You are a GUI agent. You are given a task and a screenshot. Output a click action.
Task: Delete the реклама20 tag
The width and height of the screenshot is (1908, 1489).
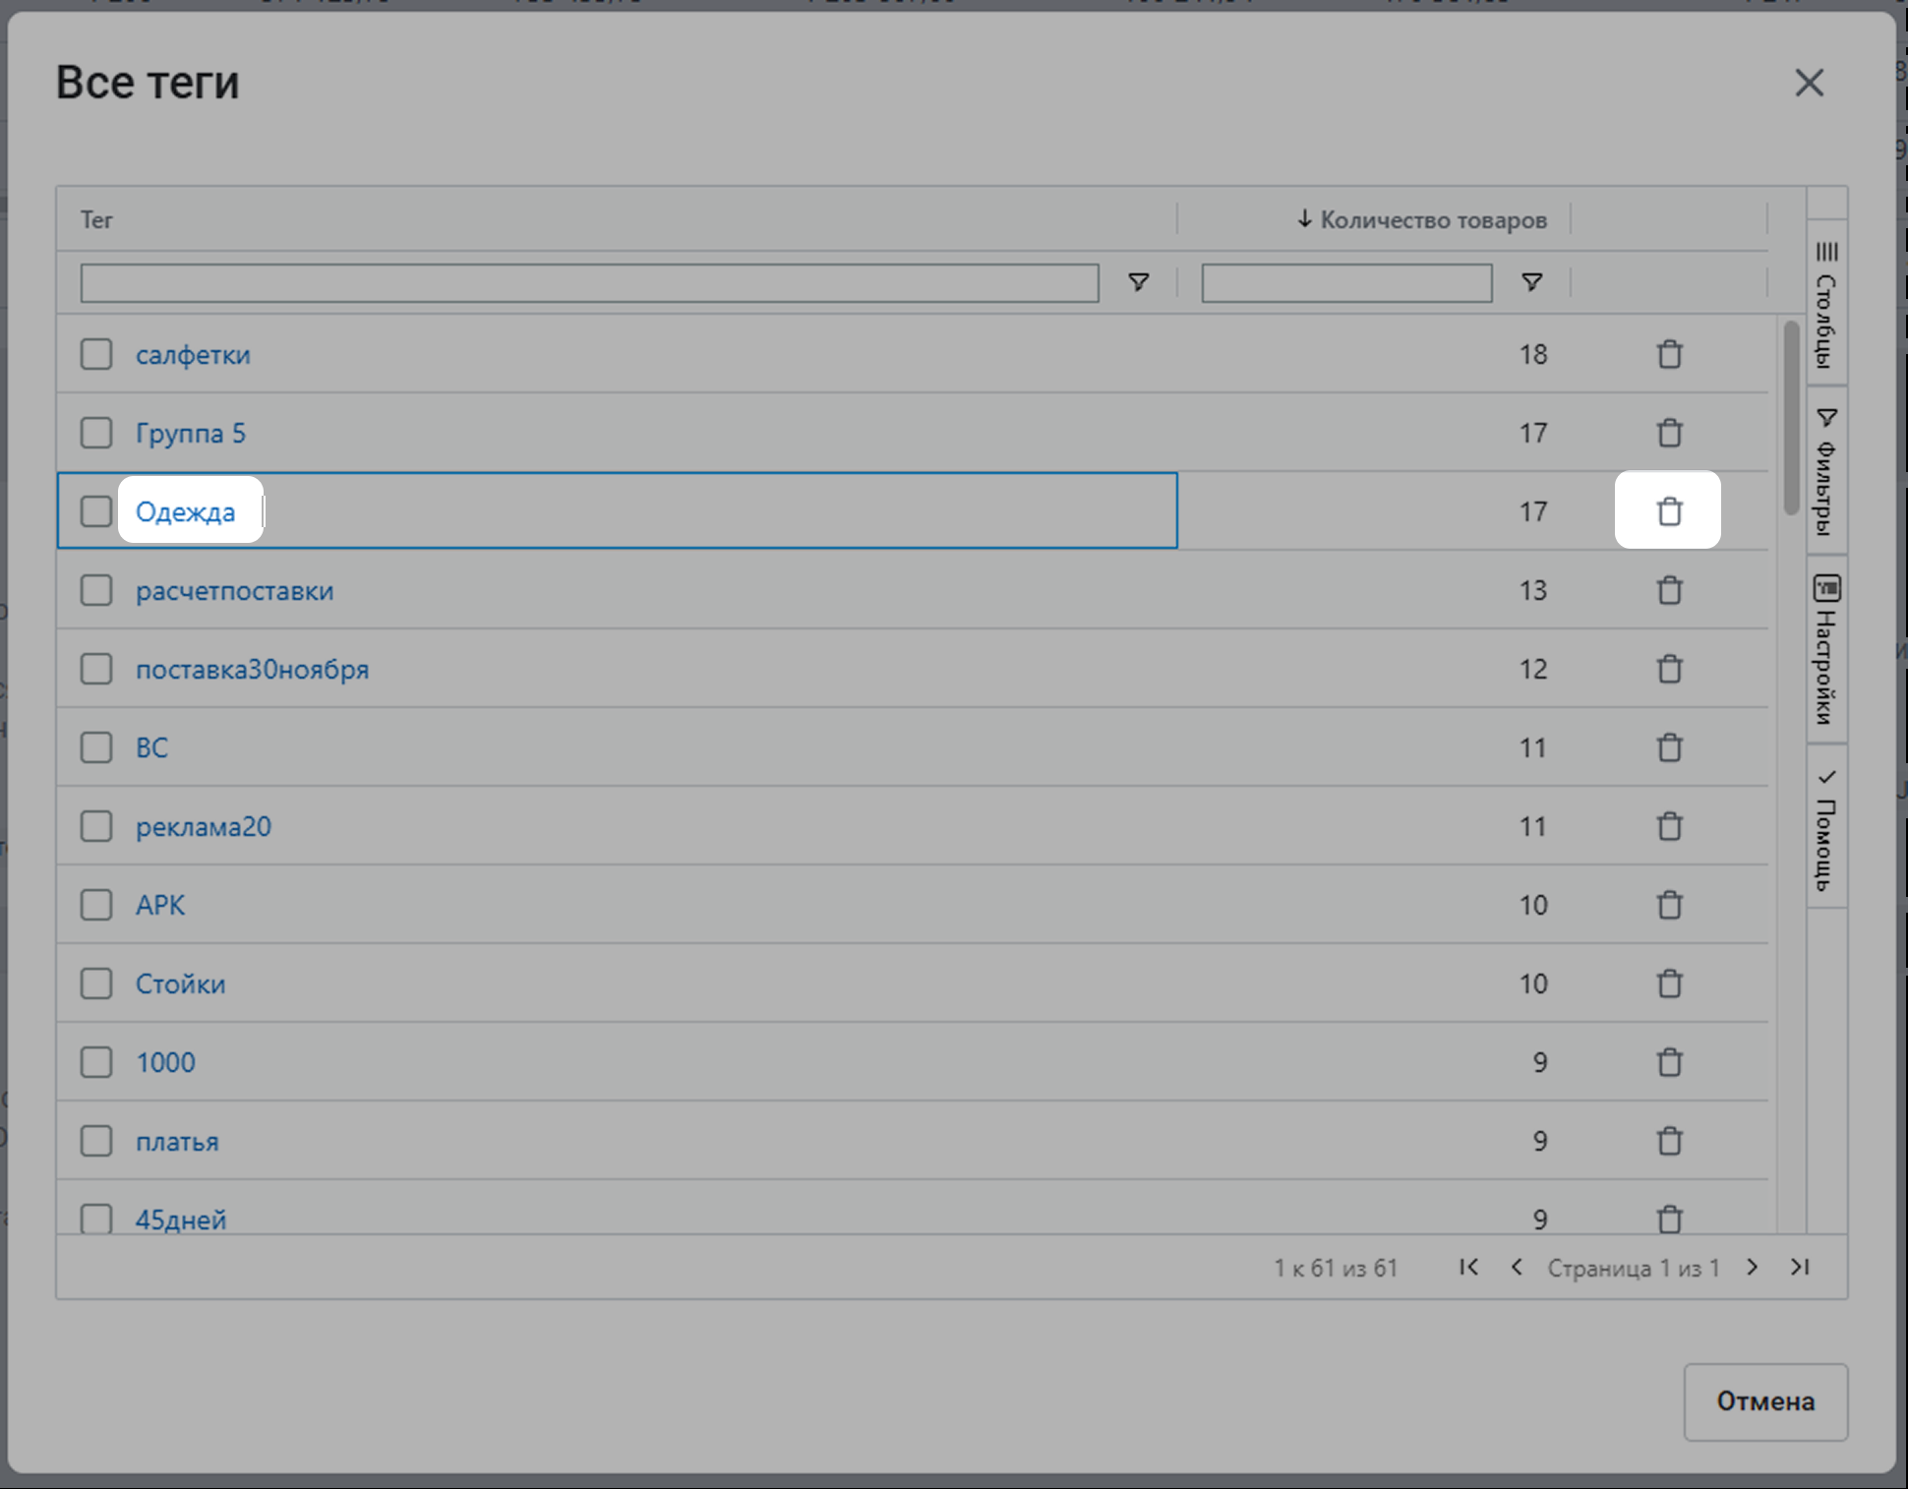tap(1669, 826)
